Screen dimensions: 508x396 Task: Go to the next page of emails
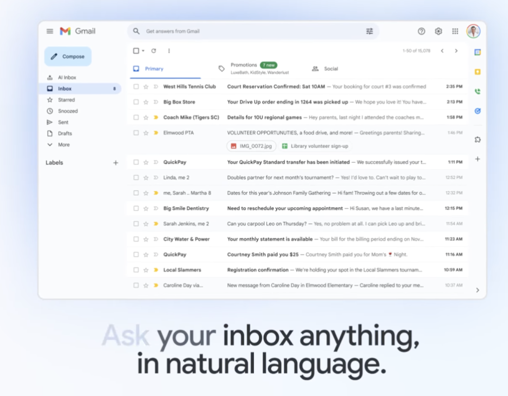tap(456, 51)
